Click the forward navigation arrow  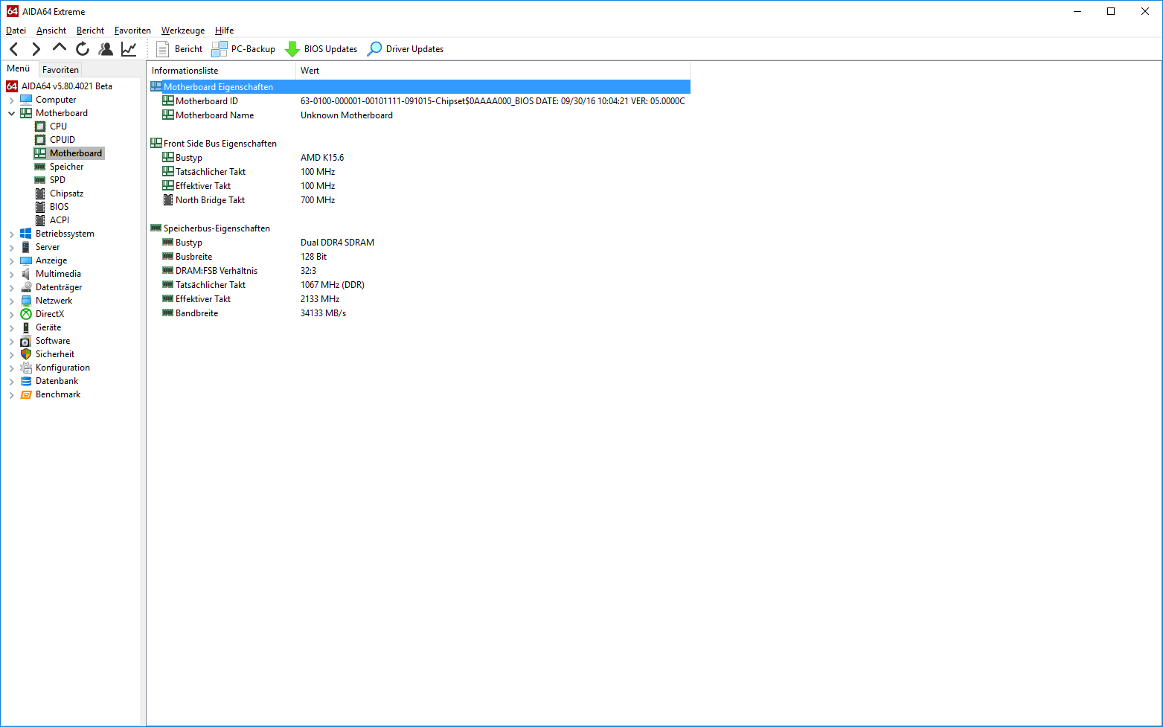point(36,49)
